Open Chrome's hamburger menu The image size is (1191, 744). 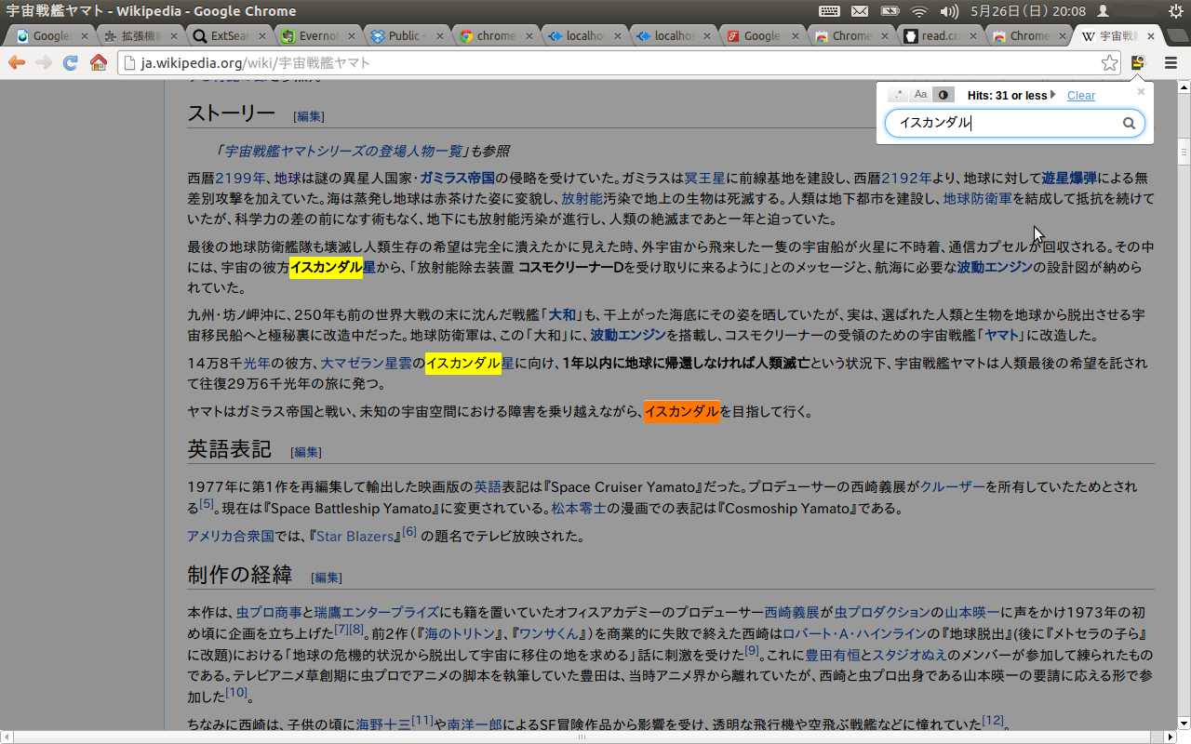[1170, 62]
